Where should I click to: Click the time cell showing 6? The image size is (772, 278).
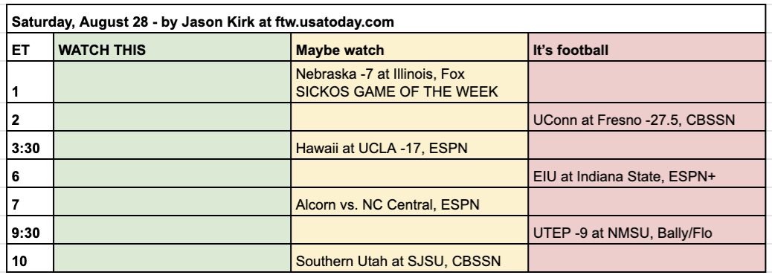[30, 173]
